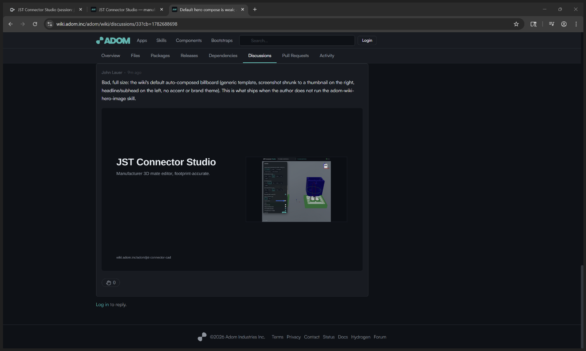Open the Contact footer link
Screen dimensions: 586x351
click(x=311, y=337)
